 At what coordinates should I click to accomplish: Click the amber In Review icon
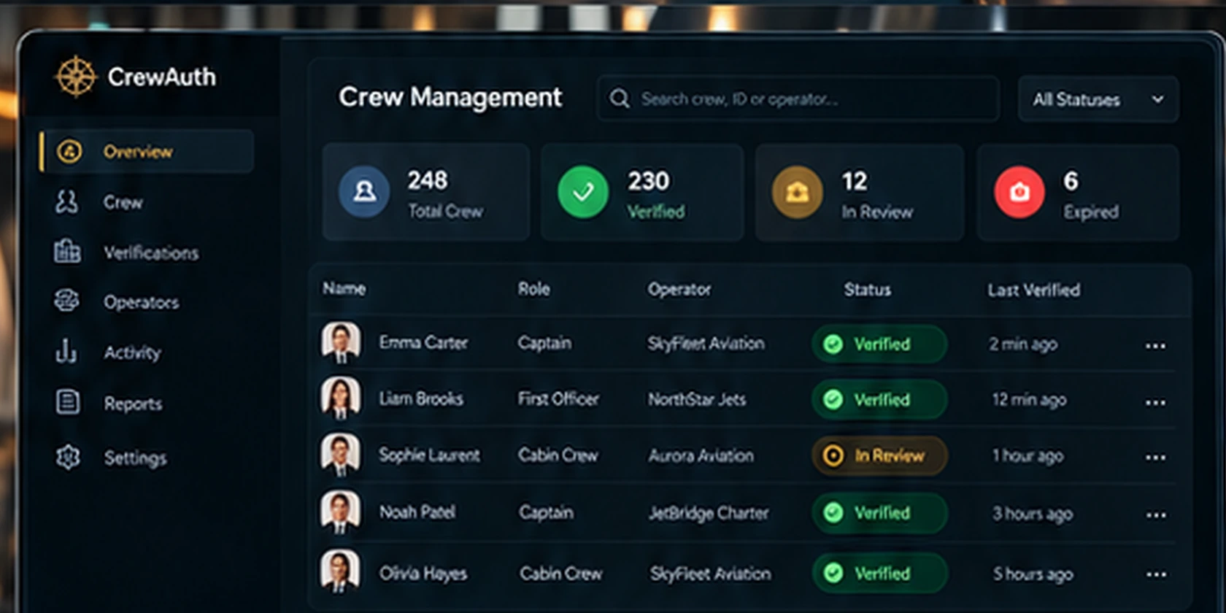[797, 193]
